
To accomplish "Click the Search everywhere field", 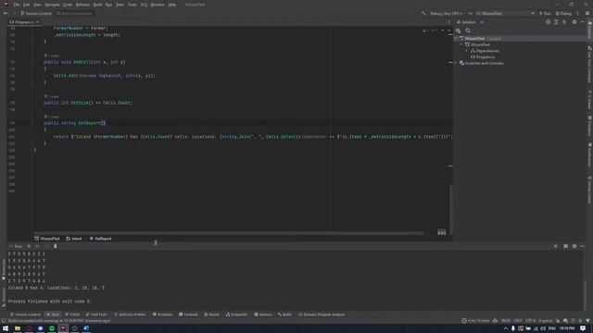I will 74,13.
